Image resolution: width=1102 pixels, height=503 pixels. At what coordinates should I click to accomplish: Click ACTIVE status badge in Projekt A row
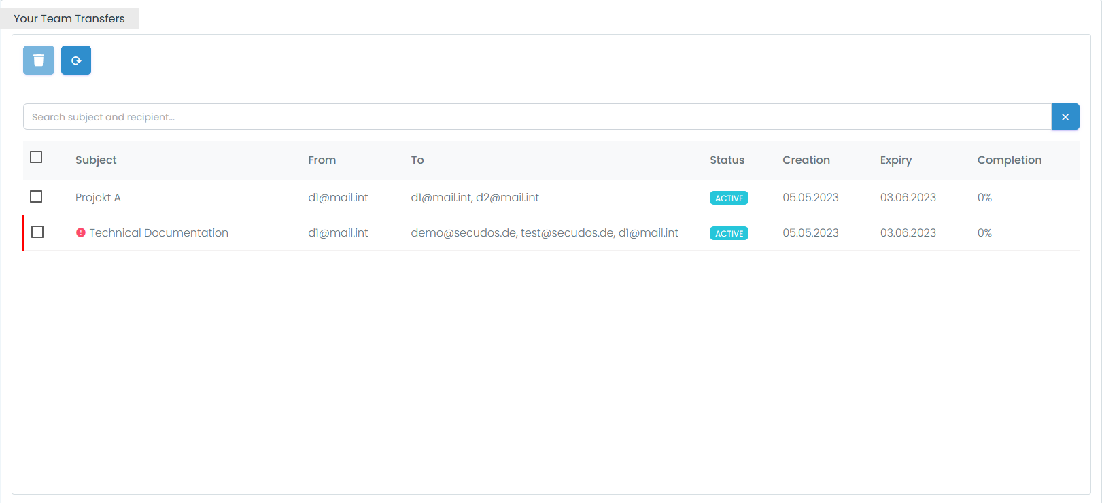(x=729, y=198)
